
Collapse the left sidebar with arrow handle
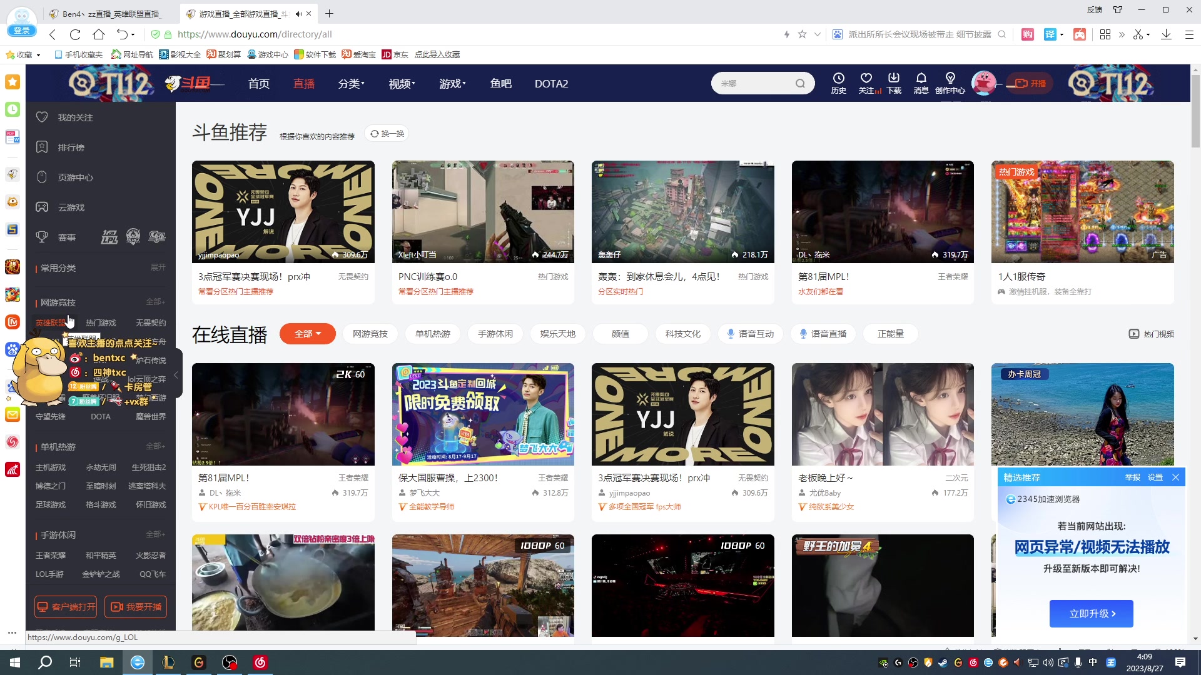pos(177,375)
